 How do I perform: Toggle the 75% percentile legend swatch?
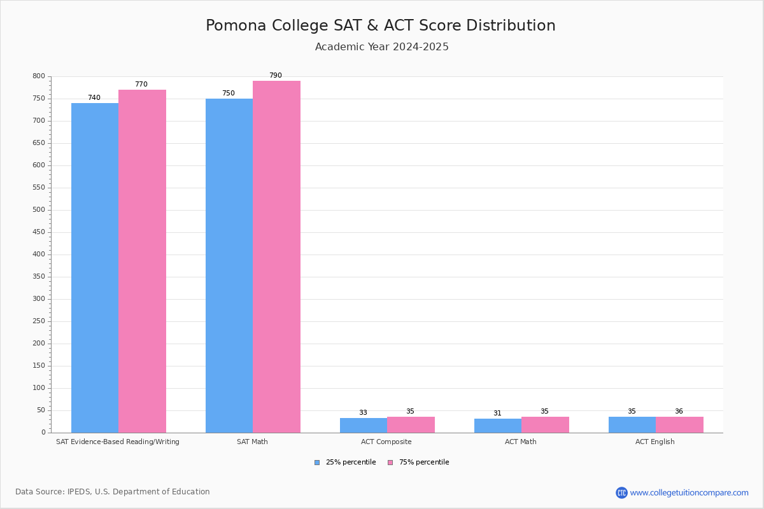click(x=390, y=463)
